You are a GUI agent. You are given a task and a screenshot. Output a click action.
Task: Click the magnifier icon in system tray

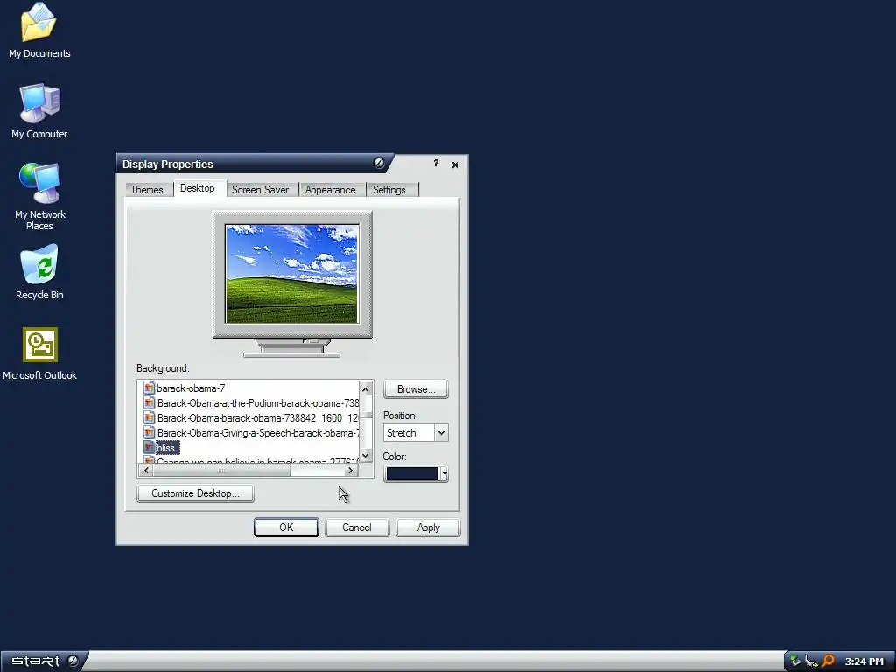pos(828,661)
